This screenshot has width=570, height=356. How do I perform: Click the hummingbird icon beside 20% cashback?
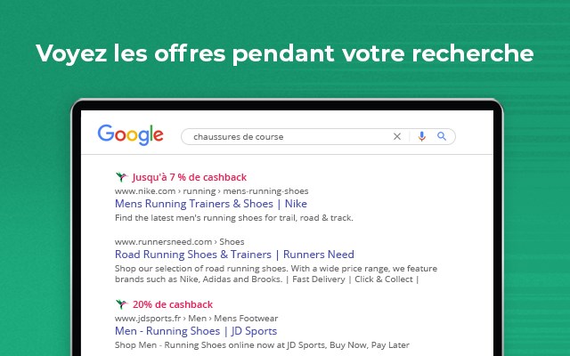121,304
